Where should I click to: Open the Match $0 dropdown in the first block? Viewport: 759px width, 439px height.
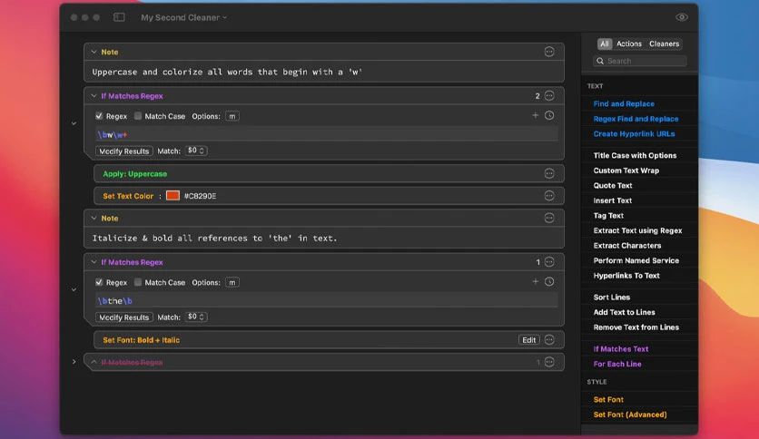point(196,151)
